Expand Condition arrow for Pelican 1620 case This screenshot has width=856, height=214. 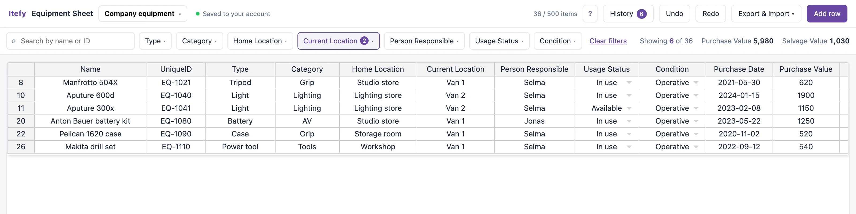[x=696, y=134]
